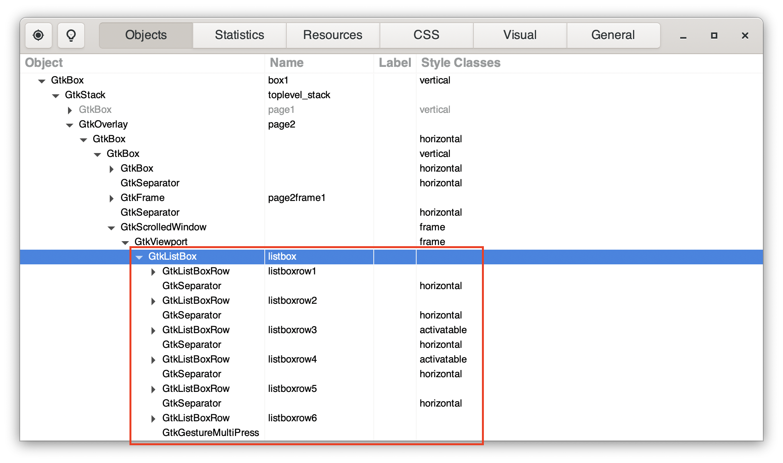Switch to the Statistics tab
This screenshot has width=783, height=463.
pyautogui.click(x=239, y=35)
